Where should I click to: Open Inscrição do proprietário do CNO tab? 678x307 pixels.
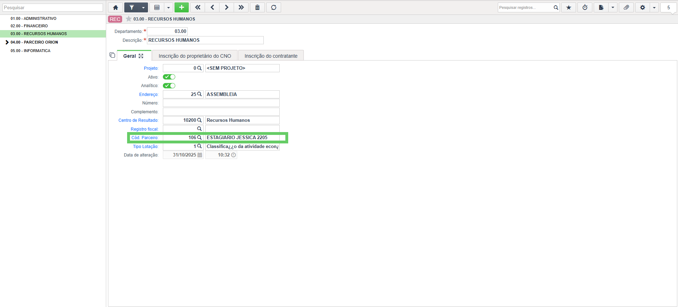click(x=195, y=56)
